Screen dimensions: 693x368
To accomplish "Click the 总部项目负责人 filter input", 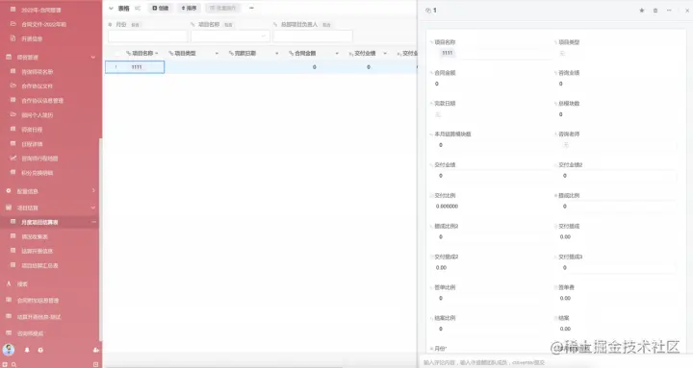I will click(x=313, y=36).
